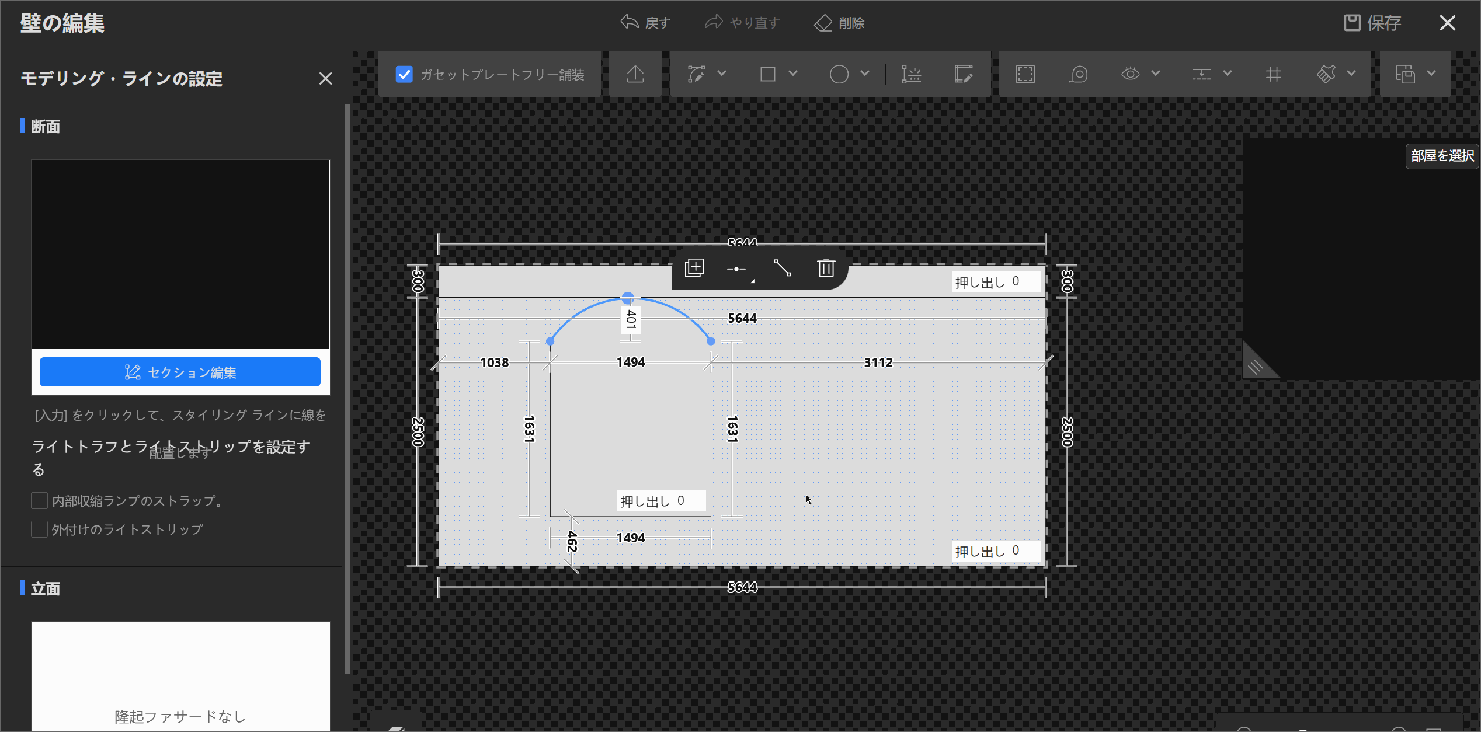Click the undo 戻す button
The image size is (1481, 732).
[645, 23]
